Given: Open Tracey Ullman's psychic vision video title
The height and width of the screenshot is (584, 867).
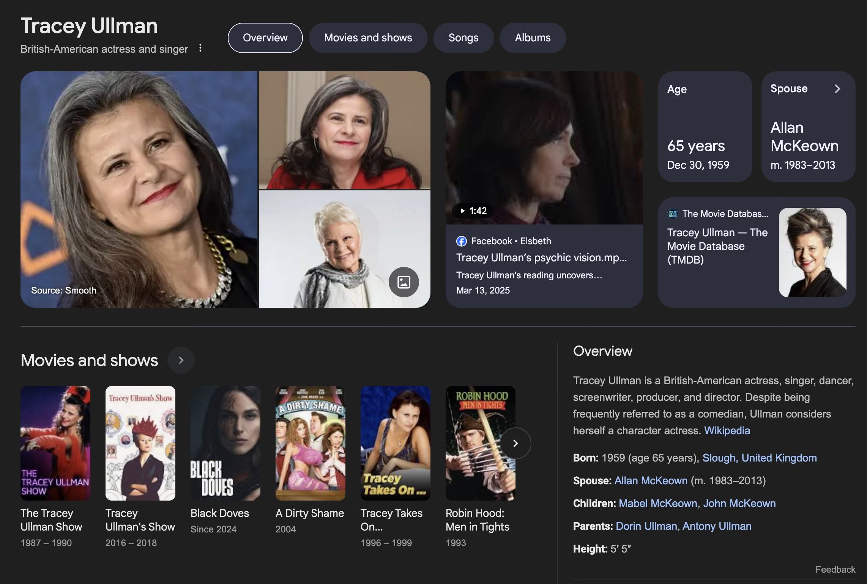Looking at the screenshot, I should click(x=541, y=258).
